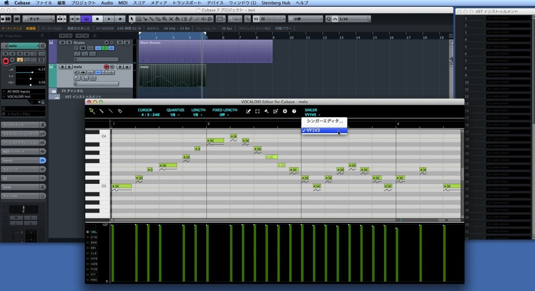
Task: Select Cubase range selection tool
Action: [x=138, y=19]
